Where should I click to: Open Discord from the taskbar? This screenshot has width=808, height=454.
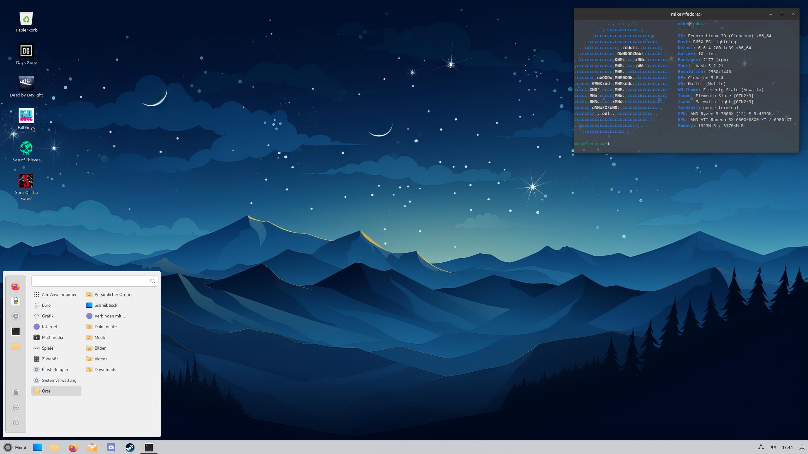click(x=111, y=447)
